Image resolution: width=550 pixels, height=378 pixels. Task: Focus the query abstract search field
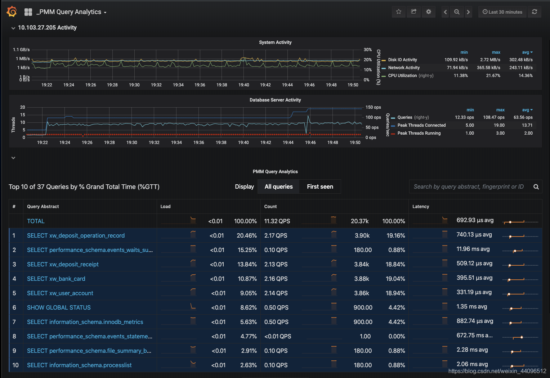[470, 186]
